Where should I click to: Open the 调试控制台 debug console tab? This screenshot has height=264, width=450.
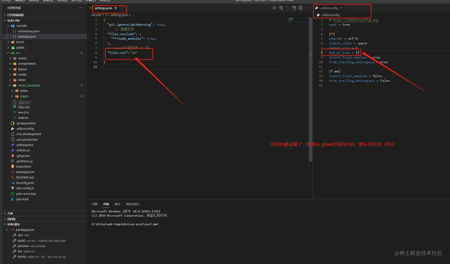tap(133, 204)
